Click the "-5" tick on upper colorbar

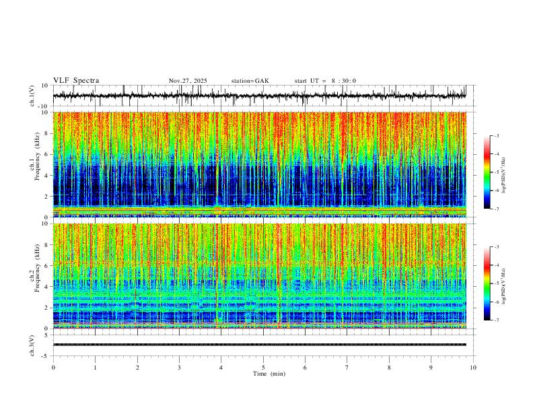pyautogui.click(x=497, y=172)
